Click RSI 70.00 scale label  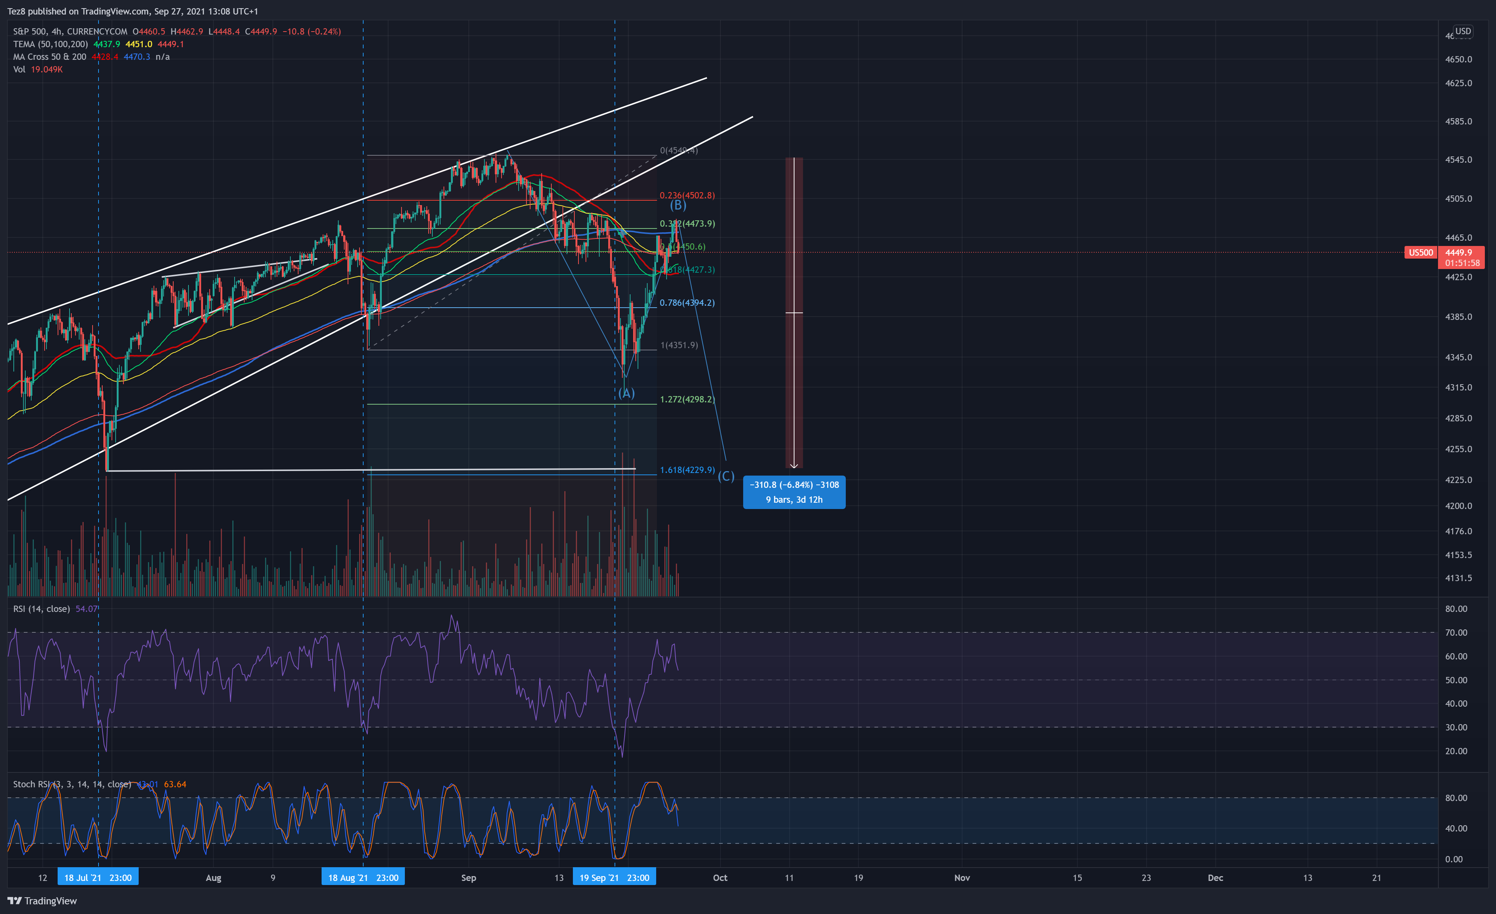click(x=1456, y=632)
